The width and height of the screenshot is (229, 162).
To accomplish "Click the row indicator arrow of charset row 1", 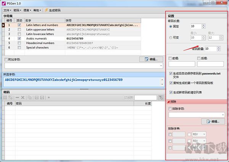I will point(3,25).
